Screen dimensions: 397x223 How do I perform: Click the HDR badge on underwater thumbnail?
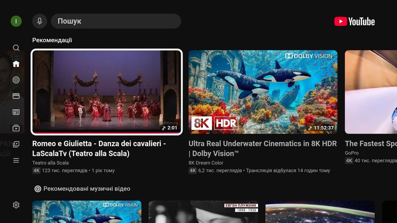pos(226,123)
